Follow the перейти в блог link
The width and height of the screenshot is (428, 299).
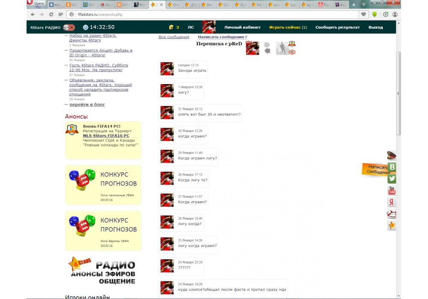click(87, 104)
